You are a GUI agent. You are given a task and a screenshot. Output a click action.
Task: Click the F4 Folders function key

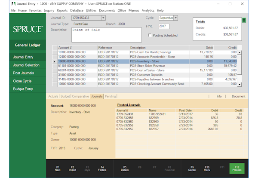pos(102,169)
